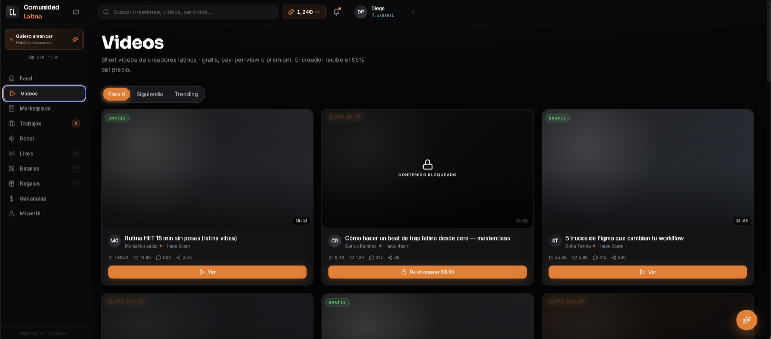Screen dimensions: 771x339
Task: Click shares 2.3K on the HIIT video
Action: [x=184, y=257]
